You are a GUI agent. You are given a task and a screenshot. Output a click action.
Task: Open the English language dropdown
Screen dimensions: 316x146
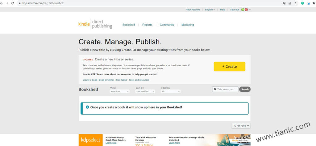[210, 10]
